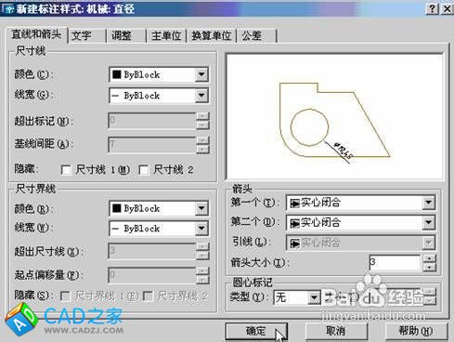Click the 取消 button
454x342 pixels.
[x=336, y=331]
